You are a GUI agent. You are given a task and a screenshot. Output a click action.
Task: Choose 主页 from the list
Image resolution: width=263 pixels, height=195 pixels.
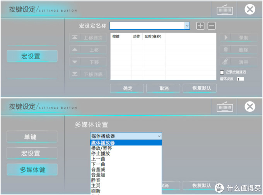tap(126, 186)
